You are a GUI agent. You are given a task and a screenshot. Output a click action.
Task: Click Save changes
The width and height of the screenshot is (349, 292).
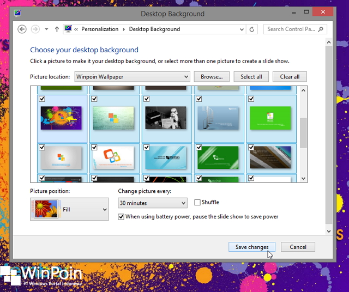[252, 247]
